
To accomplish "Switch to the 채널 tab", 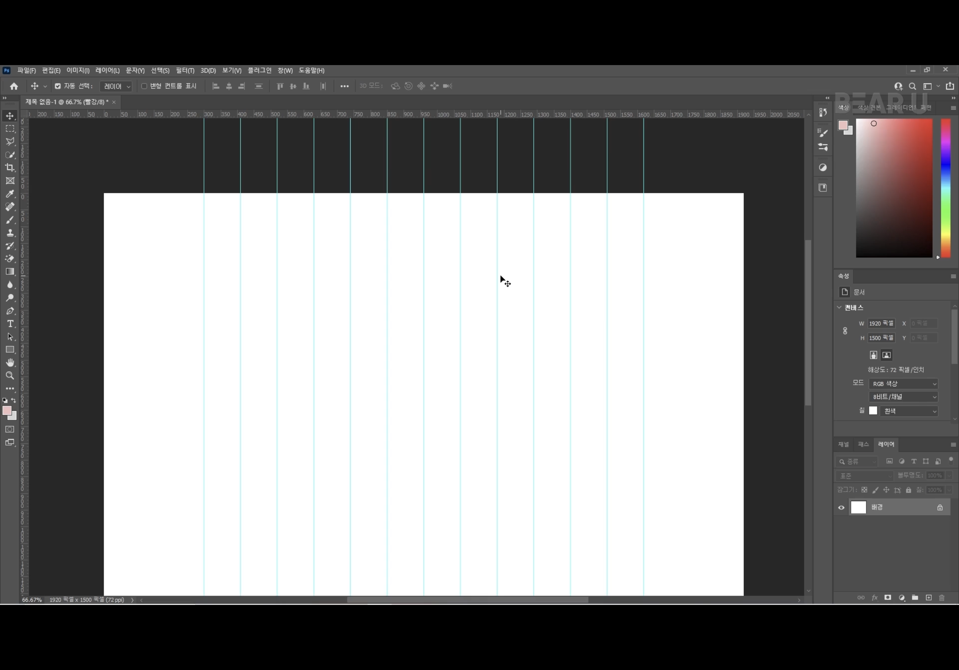I will coord(843,444).
